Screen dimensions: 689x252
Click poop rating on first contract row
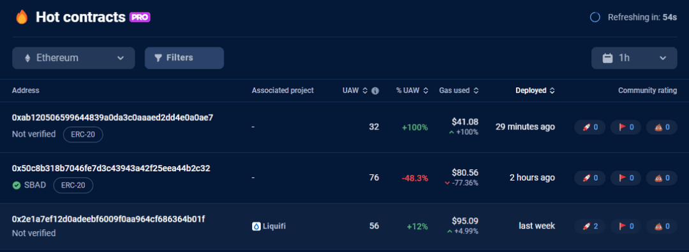662,127
